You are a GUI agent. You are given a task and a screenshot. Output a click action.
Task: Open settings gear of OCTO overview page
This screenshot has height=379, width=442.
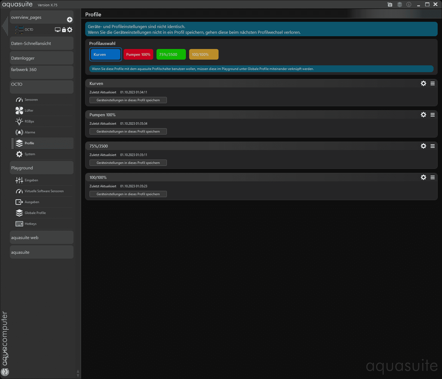(70, 30)
